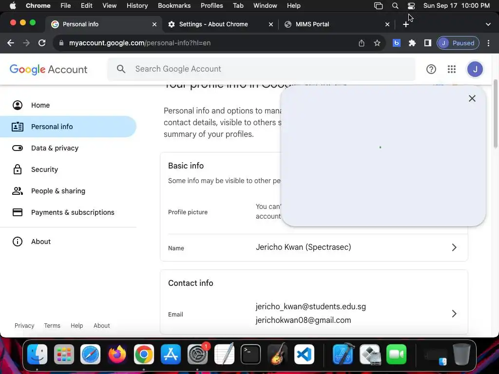The image size is (499, 374).
Task: Open the blue 'b' extension icon
Action: click(397, 43)
